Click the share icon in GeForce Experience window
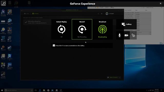 [98, 14]
